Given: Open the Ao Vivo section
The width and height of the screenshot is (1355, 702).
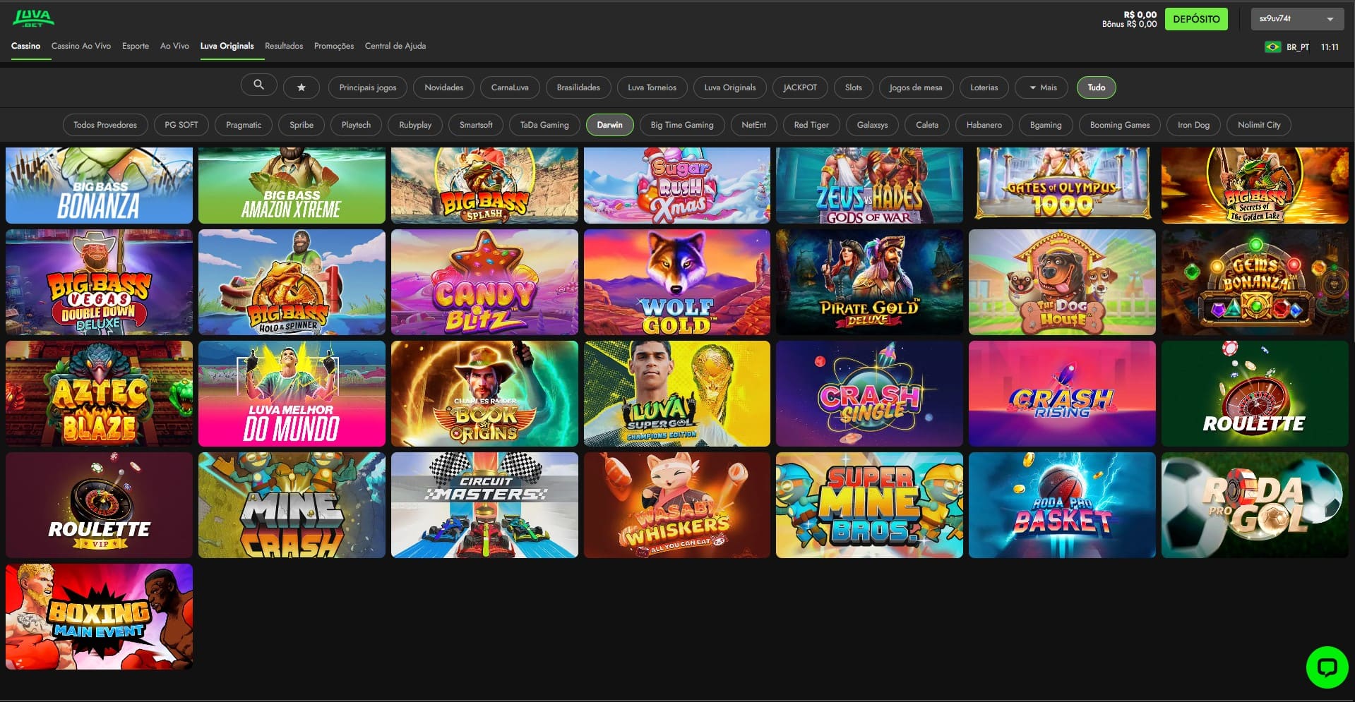Looking at the screenshot, I should pos(174,46).
